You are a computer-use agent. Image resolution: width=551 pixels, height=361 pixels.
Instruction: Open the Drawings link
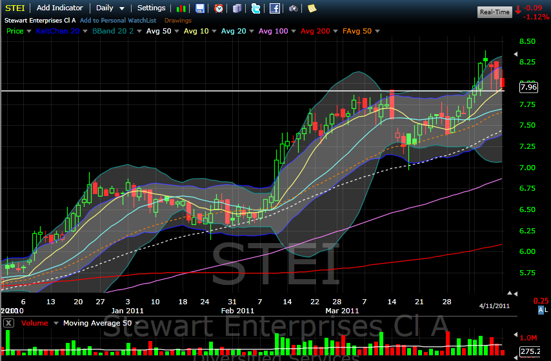(178, 21)
